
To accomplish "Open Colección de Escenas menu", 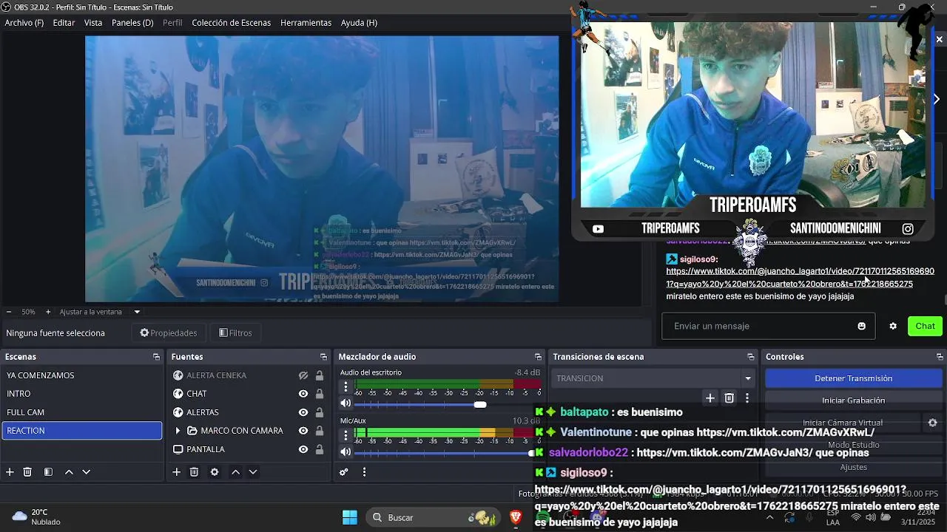I will 232,23.
